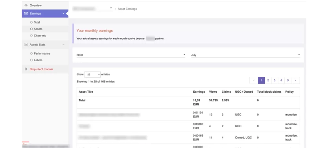The height and width of the screenshot is (148, 328).
Task: Open the Show 25 entries dropdown
Action: click(92, 75)
